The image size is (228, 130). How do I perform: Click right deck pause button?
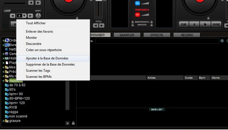point(194,25)
